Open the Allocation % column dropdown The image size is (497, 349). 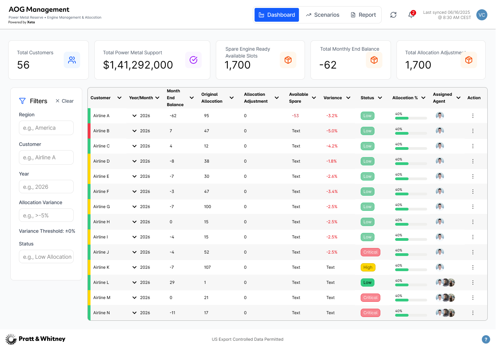pos(423,98)
